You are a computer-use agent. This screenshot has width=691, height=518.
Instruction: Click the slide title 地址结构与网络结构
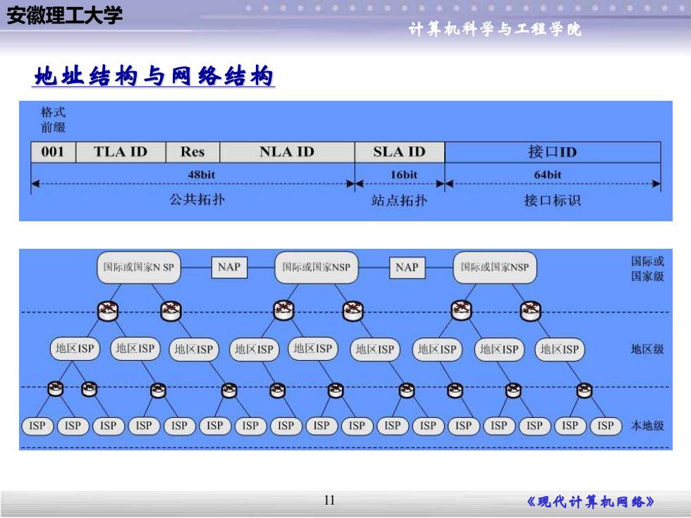(154, 76)
